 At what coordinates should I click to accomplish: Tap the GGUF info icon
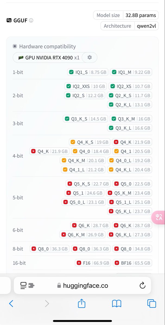tap(31, 20)
